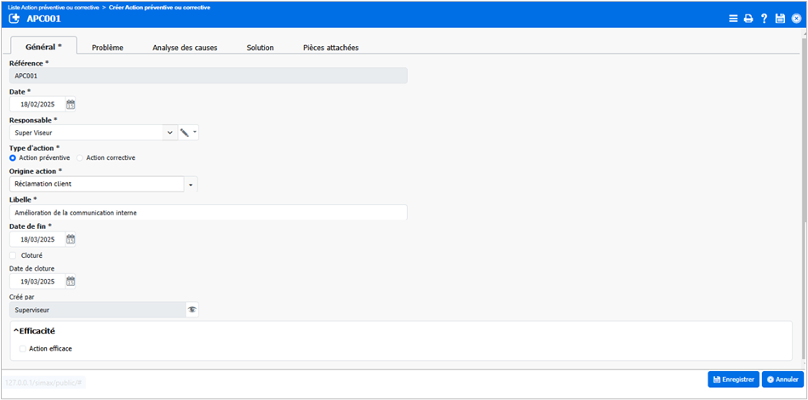Screen dimensions: 808x400
Task: Select the Action corrective radio button
Action: click(x=80, y=157)
